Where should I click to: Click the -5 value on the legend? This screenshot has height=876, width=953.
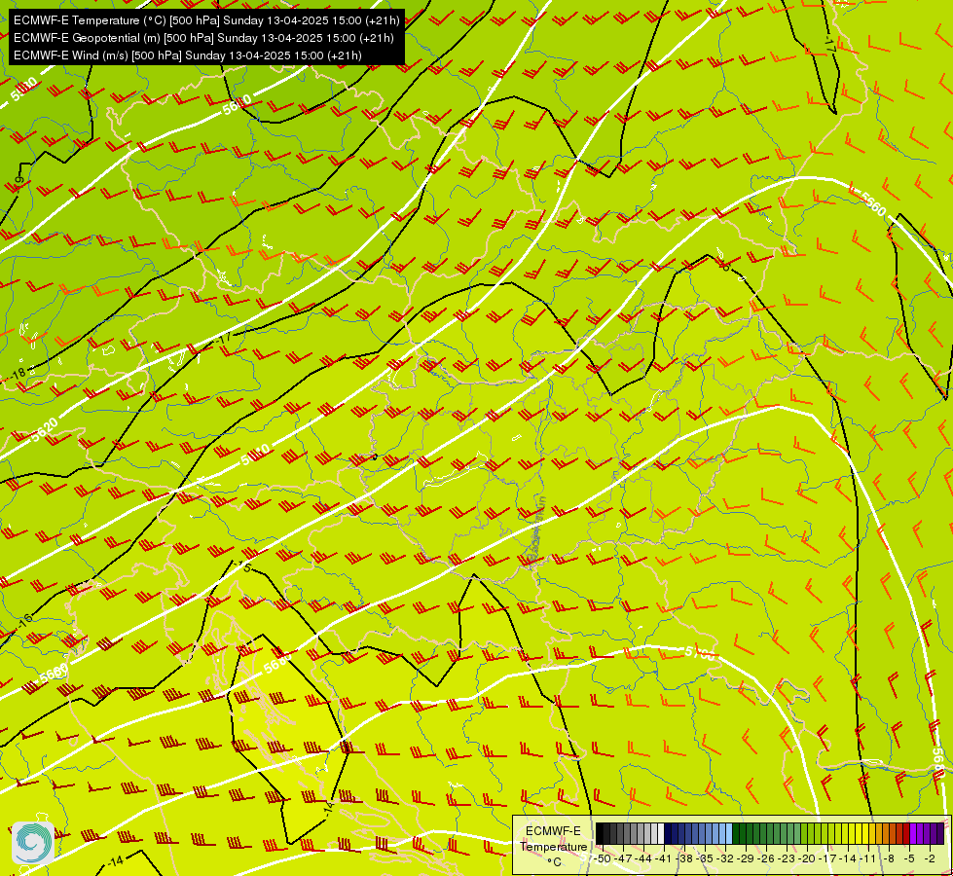click(x=909, y=859)
